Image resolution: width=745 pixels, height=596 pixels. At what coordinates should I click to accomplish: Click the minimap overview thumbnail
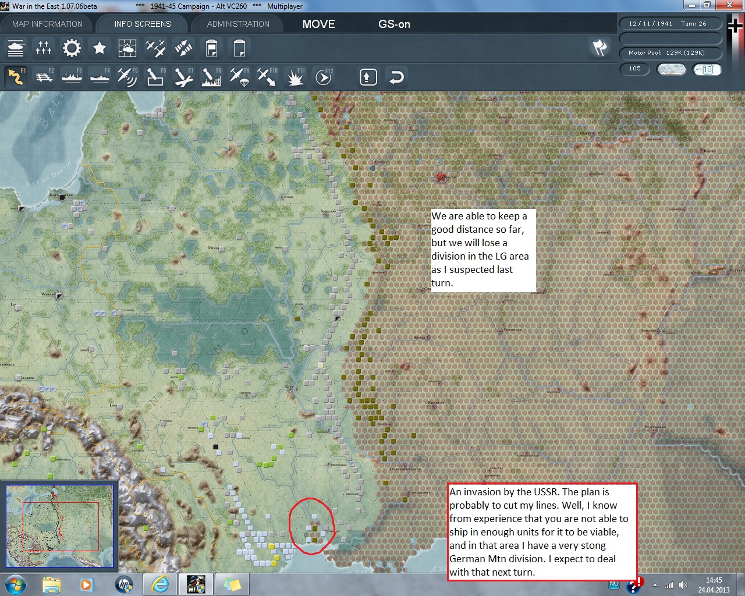point(60,526)
